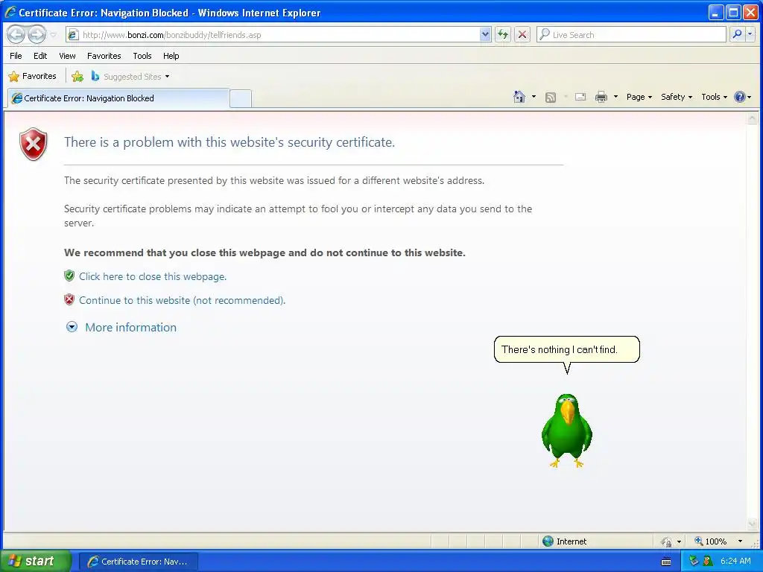The image size is (763, 572).
Task: Click the red shield beside Continue link
Action: point(69,299)
